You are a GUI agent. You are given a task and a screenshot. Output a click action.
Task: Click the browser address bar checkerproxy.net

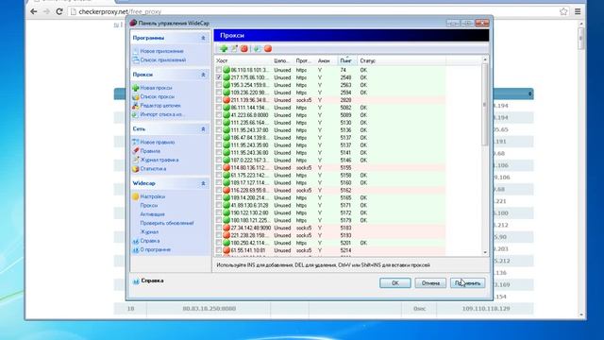pos(312,11)
